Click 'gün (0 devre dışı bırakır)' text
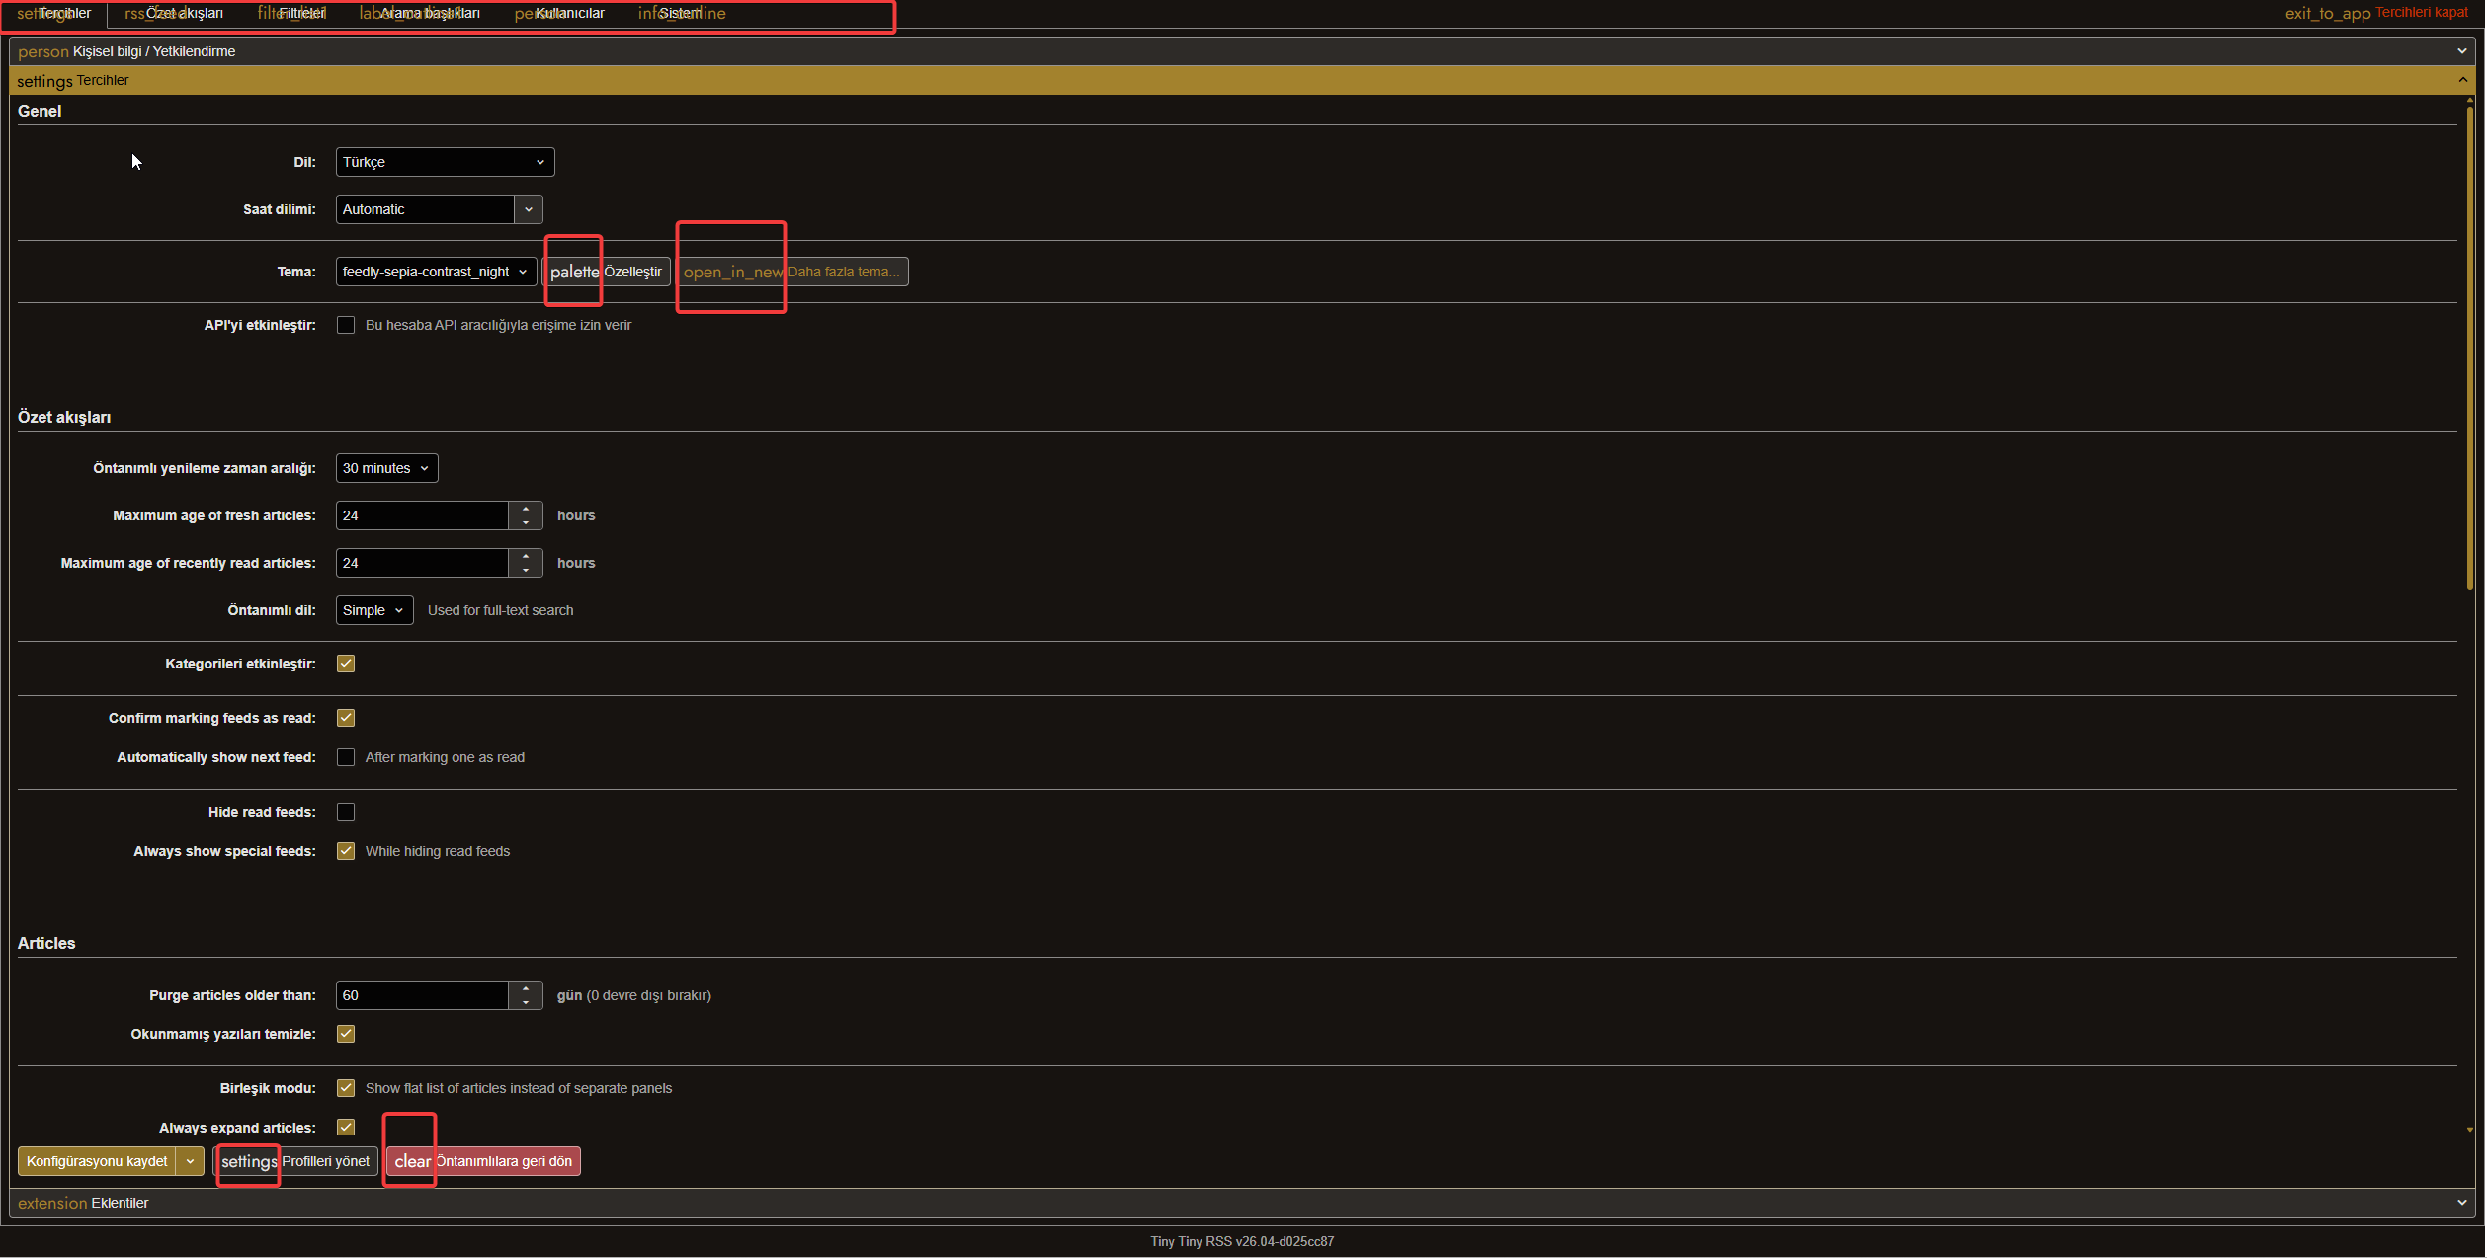2487x1258 pixels. click(634, 995)
